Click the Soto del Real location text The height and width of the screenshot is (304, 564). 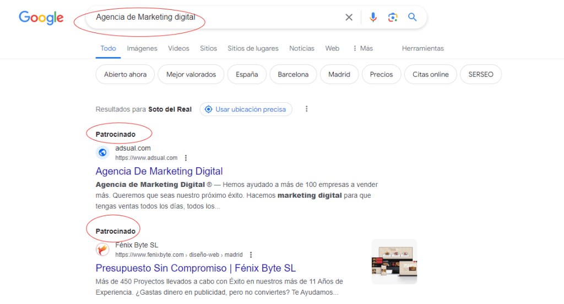[170, 109]
